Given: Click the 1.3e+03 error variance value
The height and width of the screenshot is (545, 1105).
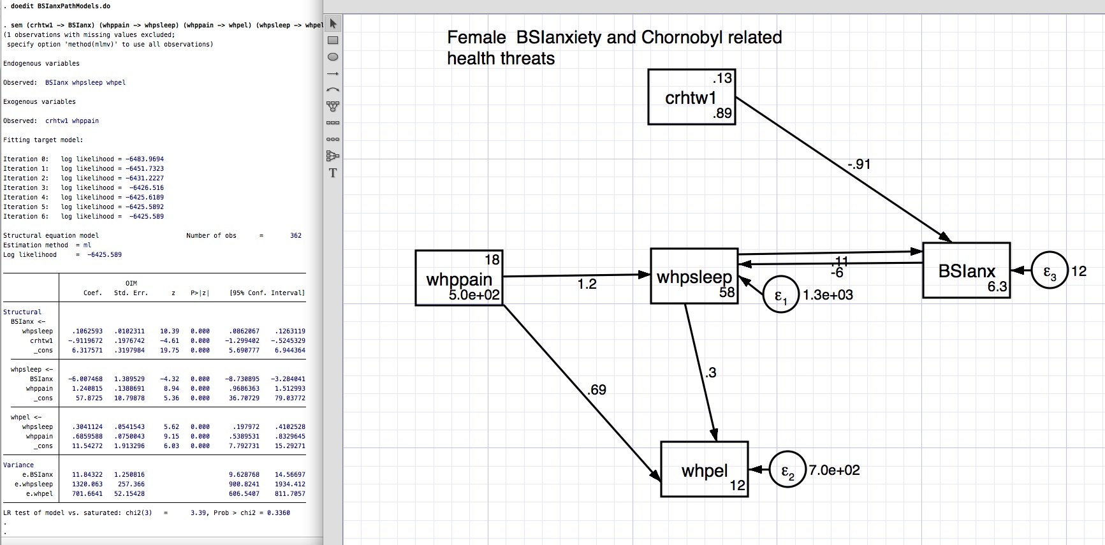Looking at the screenshot, I should (x=828, y=295).
